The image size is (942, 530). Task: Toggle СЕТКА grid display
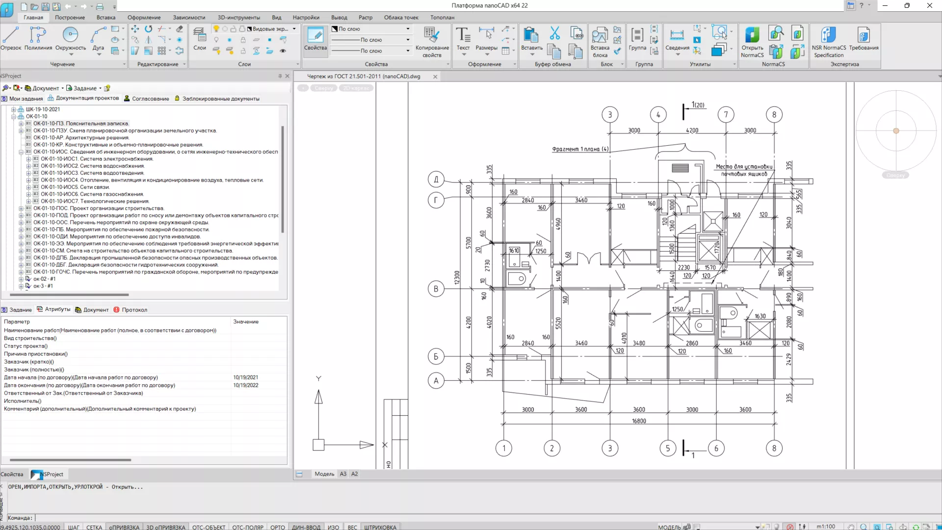coord(94,527)
